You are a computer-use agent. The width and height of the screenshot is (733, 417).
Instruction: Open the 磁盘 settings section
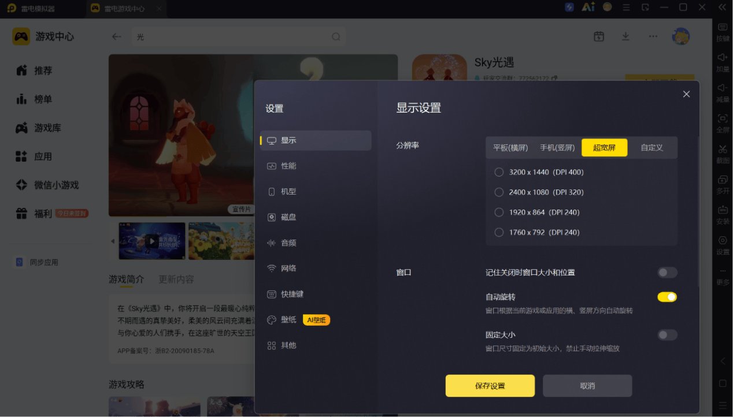[x=316, y=217]
